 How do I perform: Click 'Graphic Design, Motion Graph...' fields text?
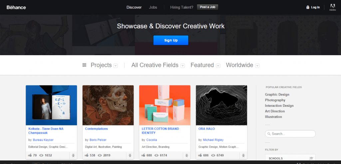coord(218,147)
